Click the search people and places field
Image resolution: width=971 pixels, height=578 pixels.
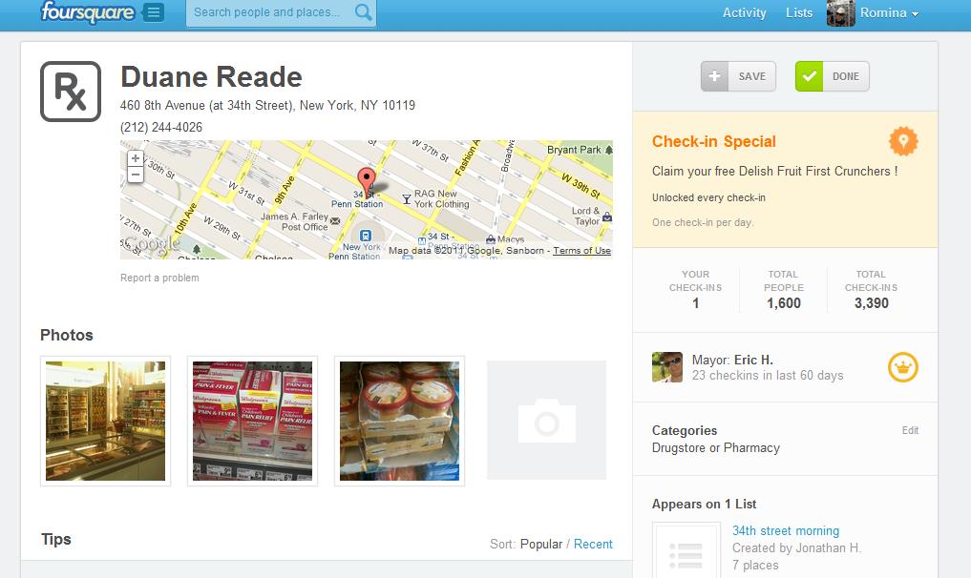coord(281,12)
